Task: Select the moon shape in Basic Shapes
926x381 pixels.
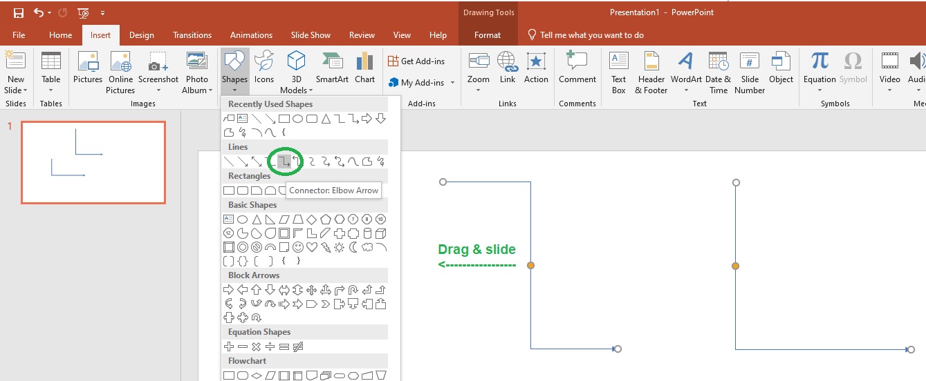Action: pyautogui.click(x=353, y=247)
